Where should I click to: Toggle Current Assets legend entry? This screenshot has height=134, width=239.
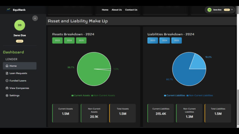tap(81, 96)
